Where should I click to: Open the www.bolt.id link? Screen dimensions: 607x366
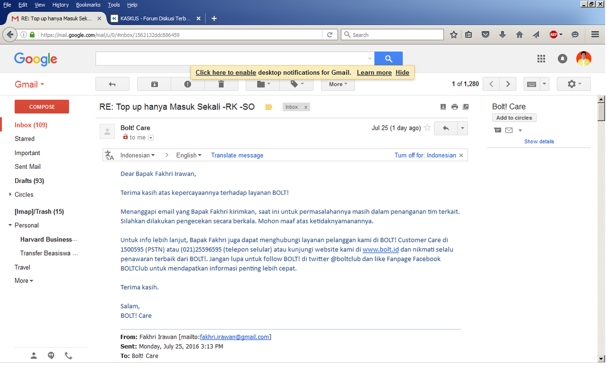(x=380, y=249)
